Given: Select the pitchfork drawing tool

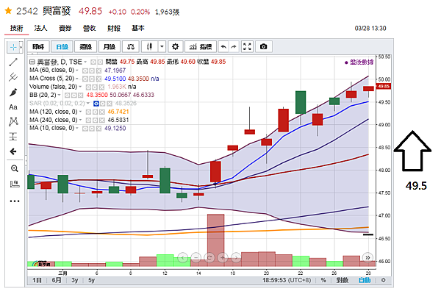Looking at the screenshot, I should coord(13,76).
